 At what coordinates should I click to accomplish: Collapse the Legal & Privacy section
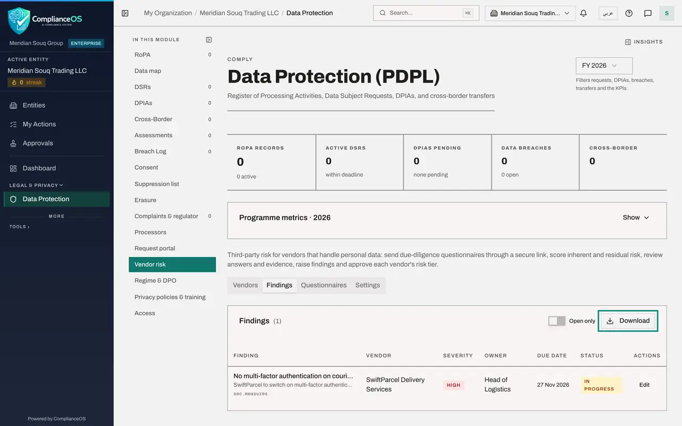(x=36, y=185)
